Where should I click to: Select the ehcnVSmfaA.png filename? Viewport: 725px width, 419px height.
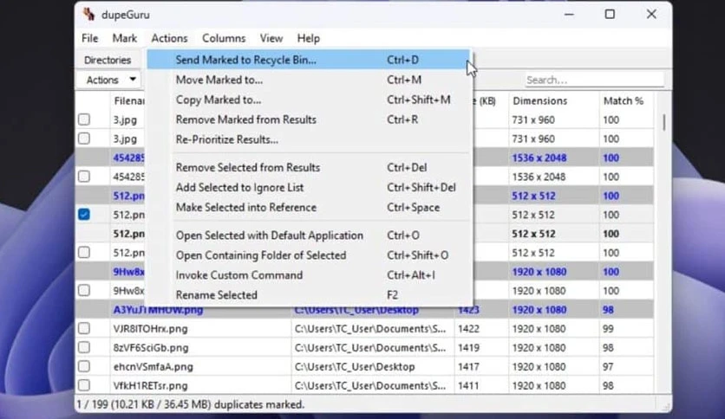(153, 366)
